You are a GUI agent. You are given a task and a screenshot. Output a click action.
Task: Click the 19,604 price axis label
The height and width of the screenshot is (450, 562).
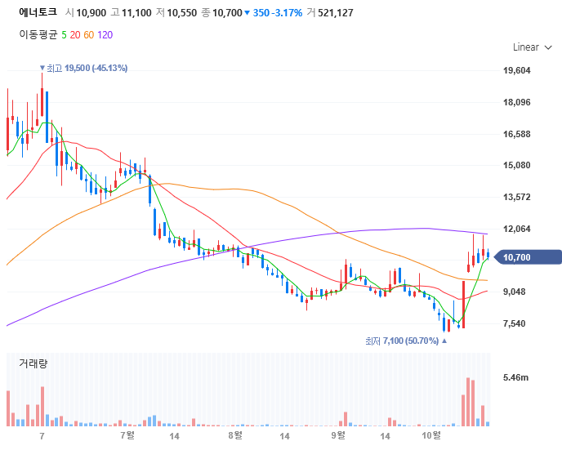[x=517, y=70]
